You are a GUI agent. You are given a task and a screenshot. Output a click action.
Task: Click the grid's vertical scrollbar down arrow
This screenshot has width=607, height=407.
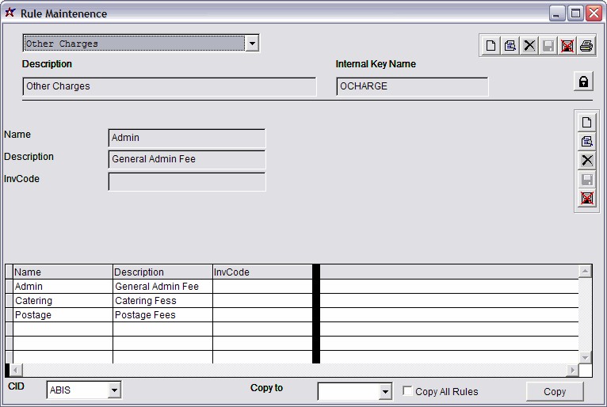coord(586,358)
